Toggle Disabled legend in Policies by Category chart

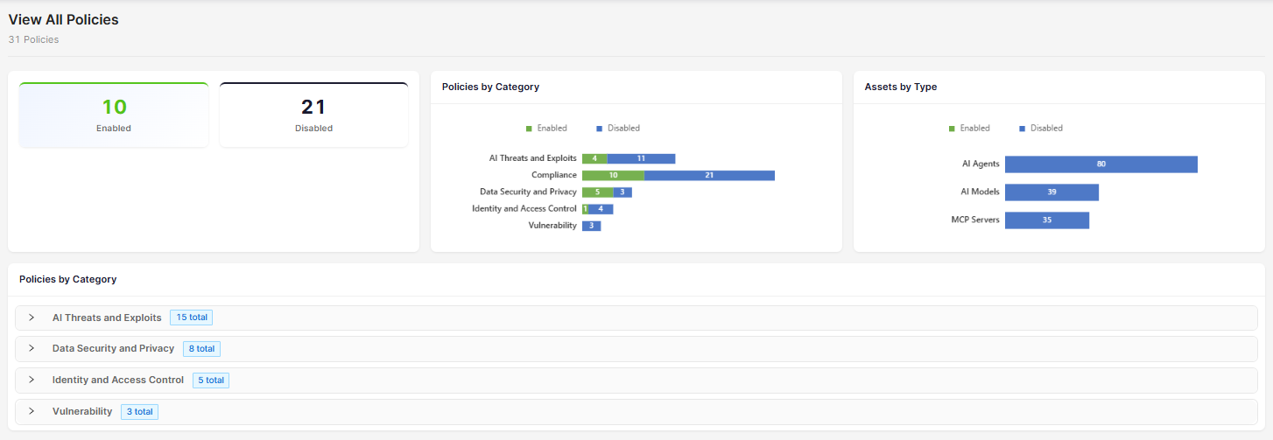tap(618, 129)
